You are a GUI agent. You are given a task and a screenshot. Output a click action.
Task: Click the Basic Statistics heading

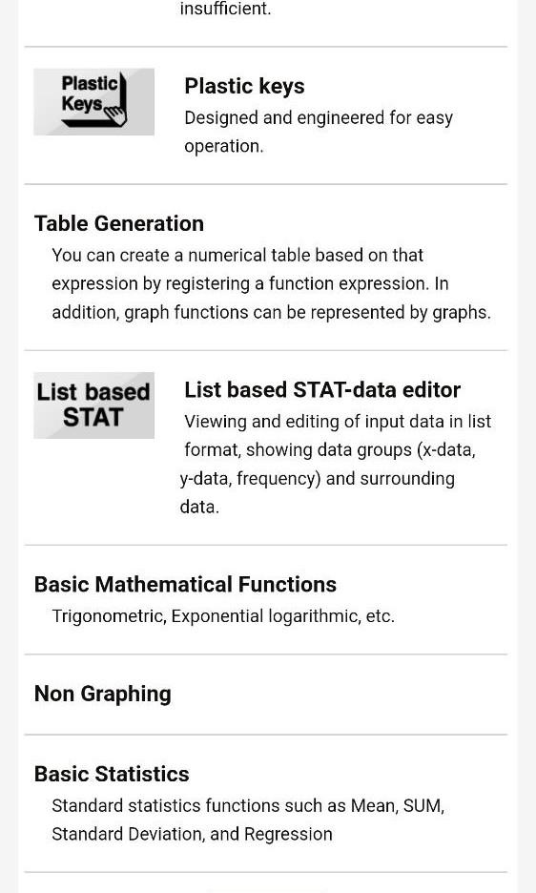(x=112, y=774)
